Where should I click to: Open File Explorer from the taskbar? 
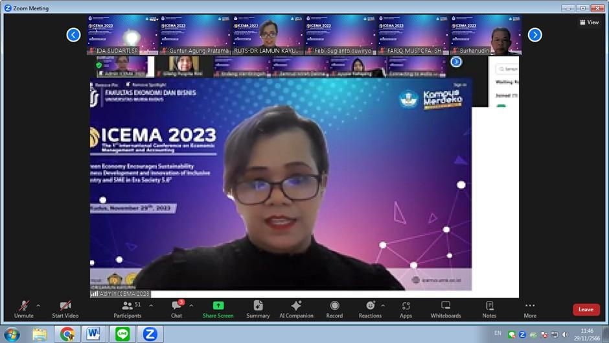click(x=40, y=334)
